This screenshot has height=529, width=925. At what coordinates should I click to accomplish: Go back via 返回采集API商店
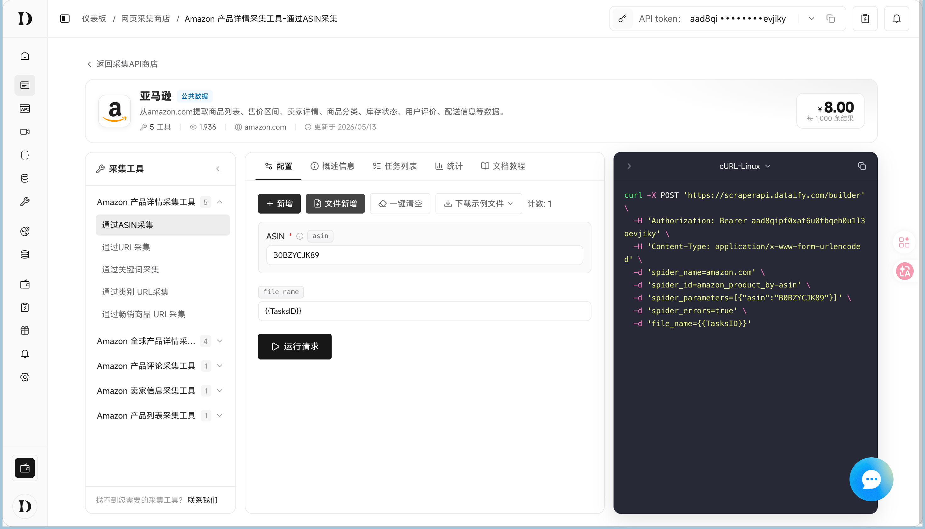coord(122,64)
